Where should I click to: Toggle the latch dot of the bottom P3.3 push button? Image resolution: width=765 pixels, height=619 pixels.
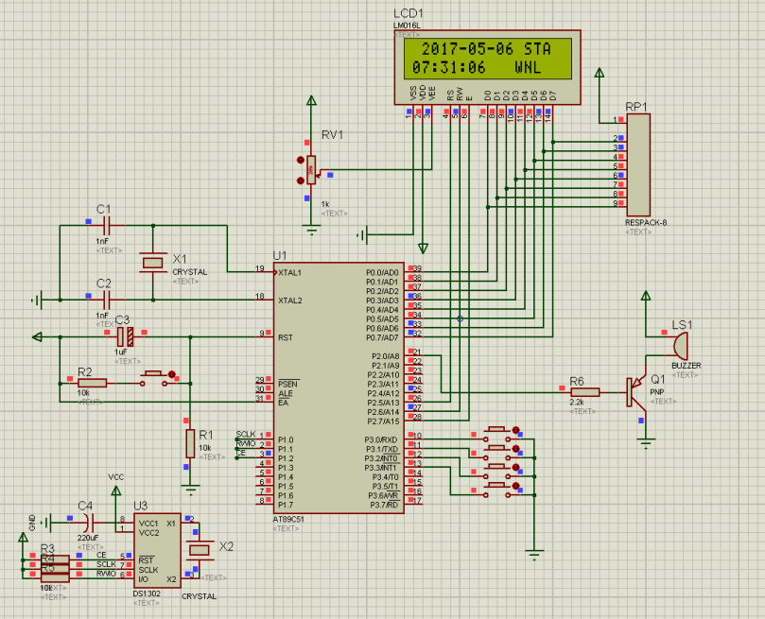coord(515,486)
